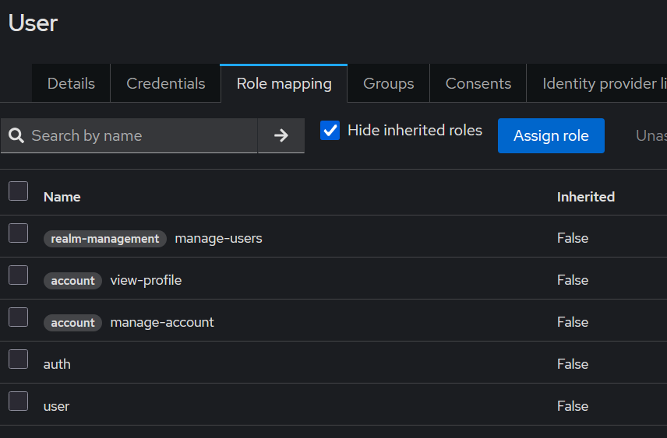The image size is (667, 438).
Task: Tick the select-all checkbox in header
Action: 19,191
